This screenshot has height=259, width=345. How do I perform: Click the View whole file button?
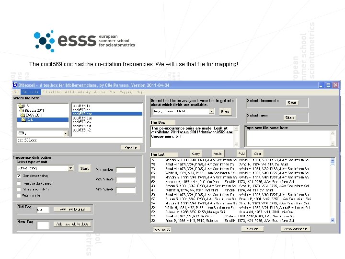pyautogui.click(x=296, y=229)
